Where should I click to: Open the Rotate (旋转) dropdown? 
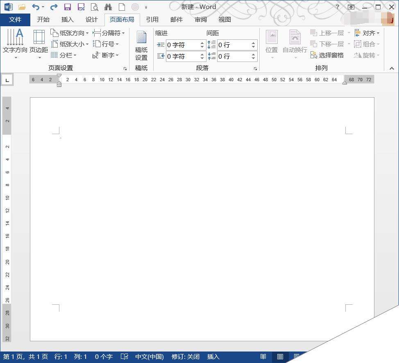[367, 55]
